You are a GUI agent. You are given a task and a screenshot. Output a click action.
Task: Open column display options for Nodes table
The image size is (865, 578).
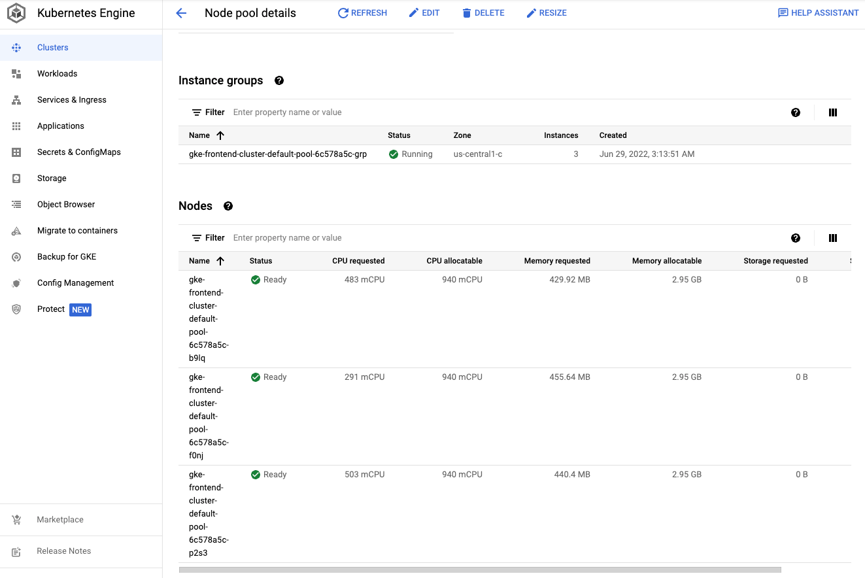(x=832, y=238)
